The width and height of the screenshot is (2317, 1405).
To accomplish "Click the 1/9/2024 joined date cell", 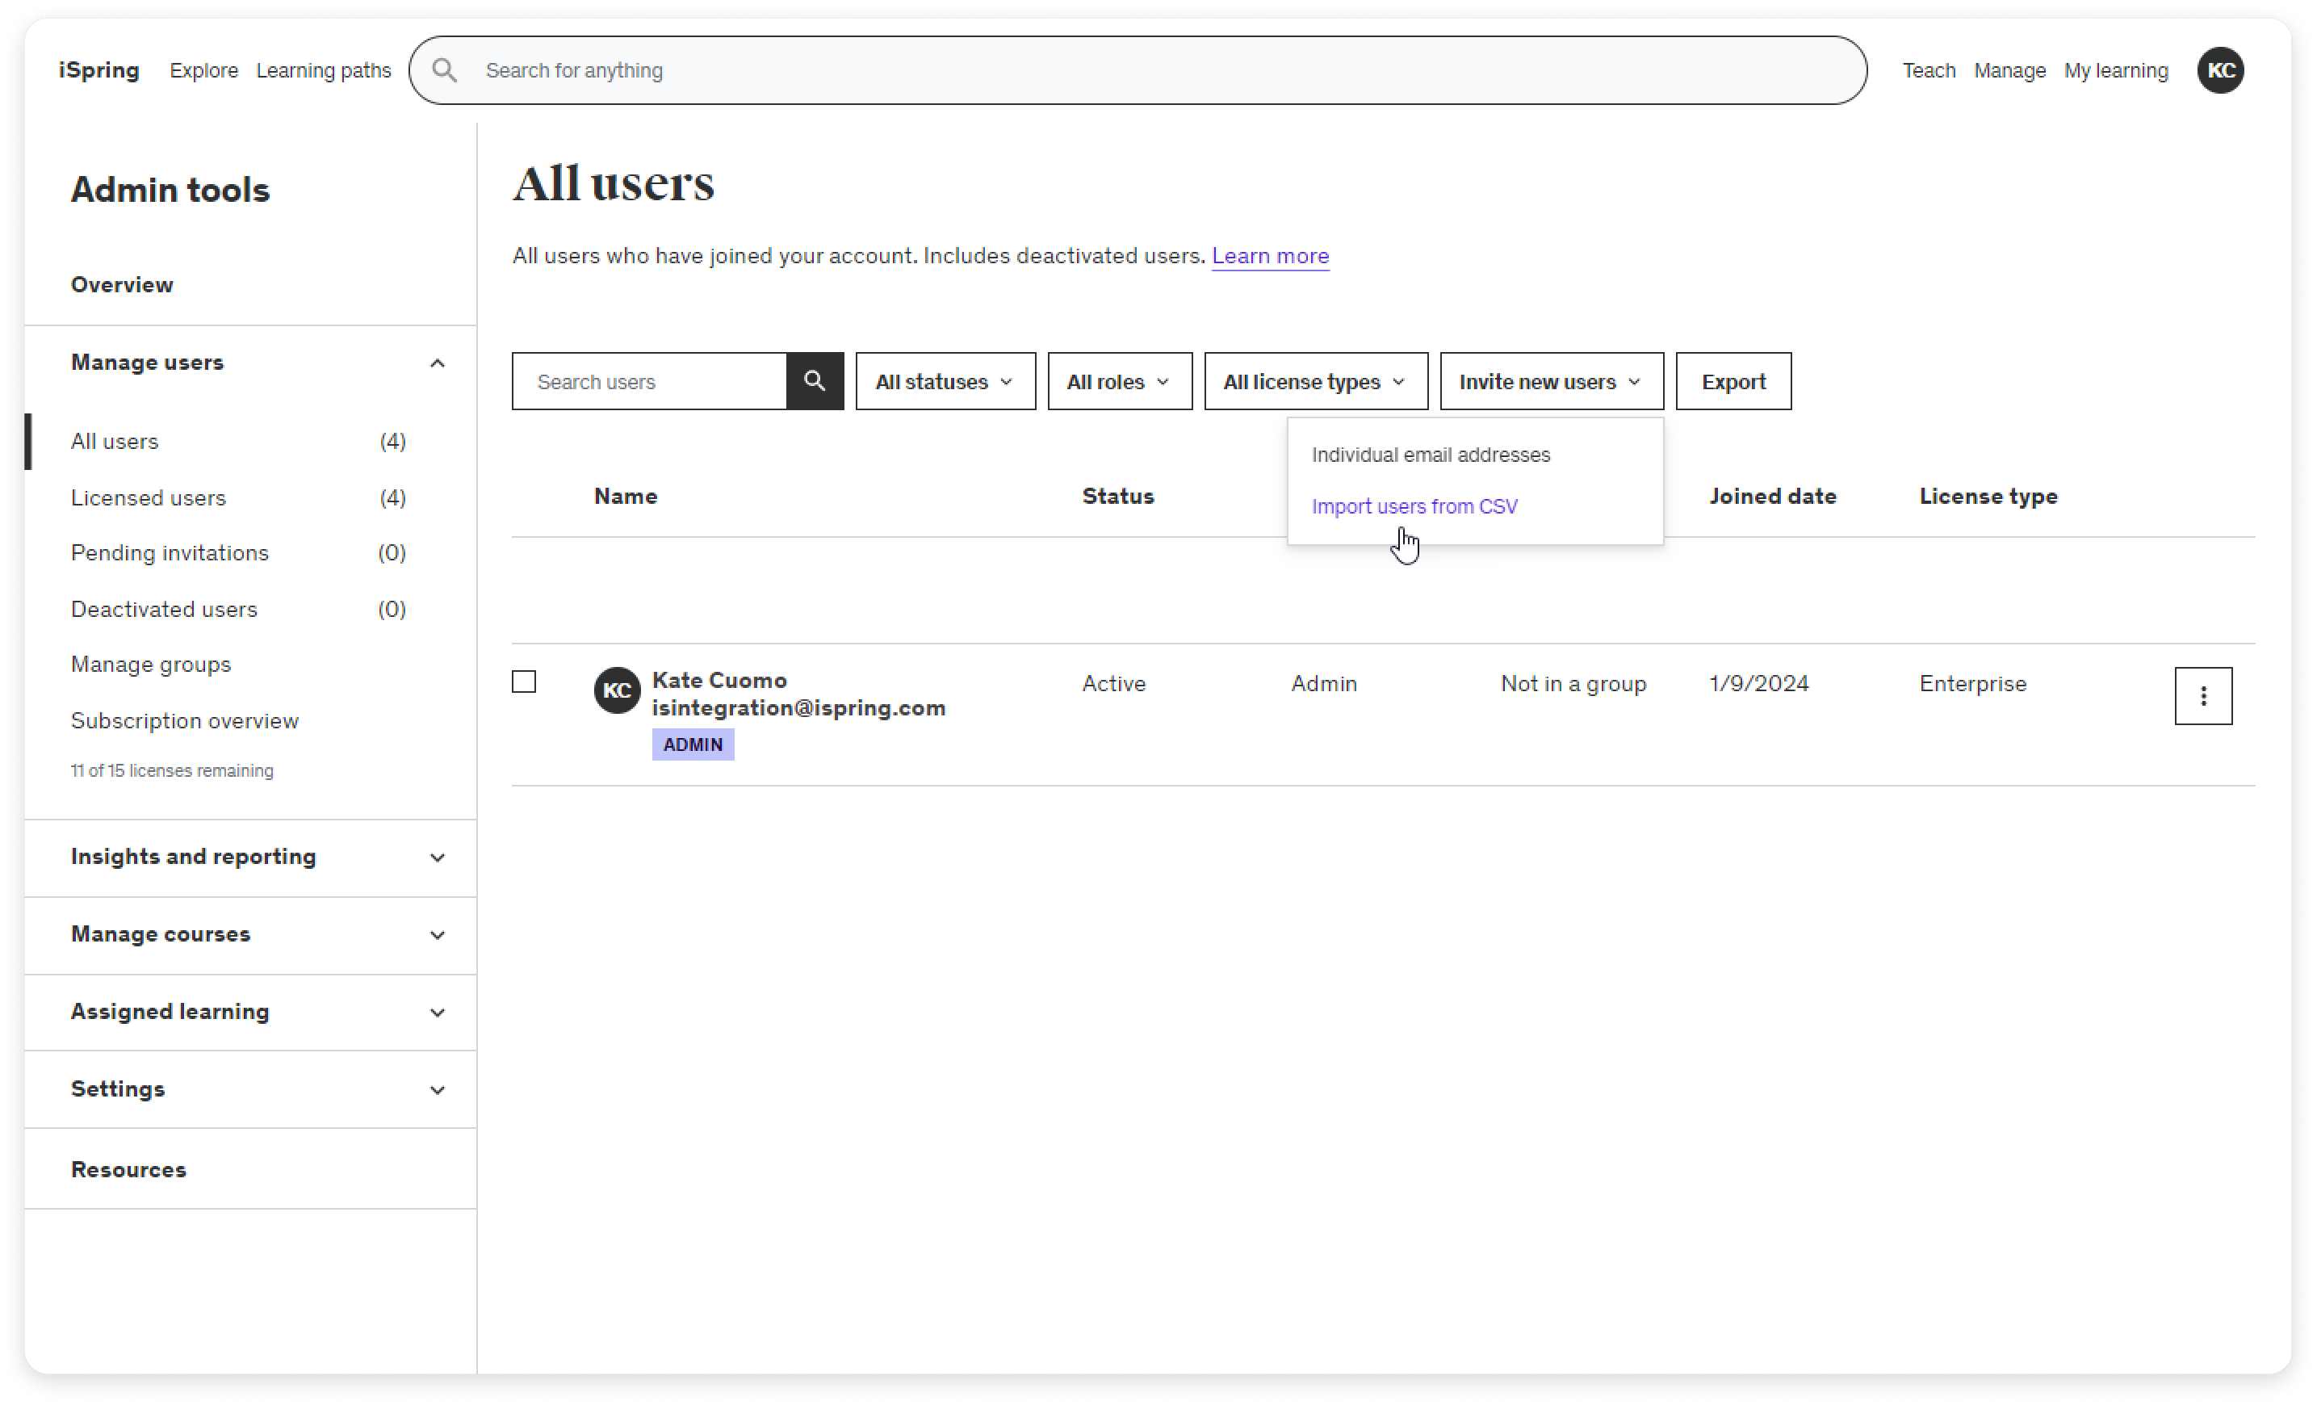I will pyautogui.click(x=1758, y=684).
